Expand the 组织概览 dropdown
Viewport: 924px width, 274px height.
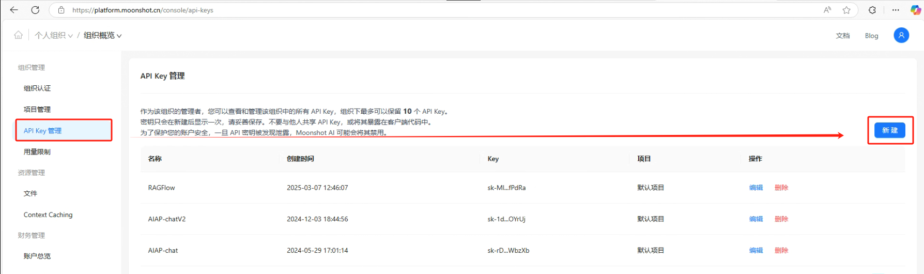pos(102,35)
